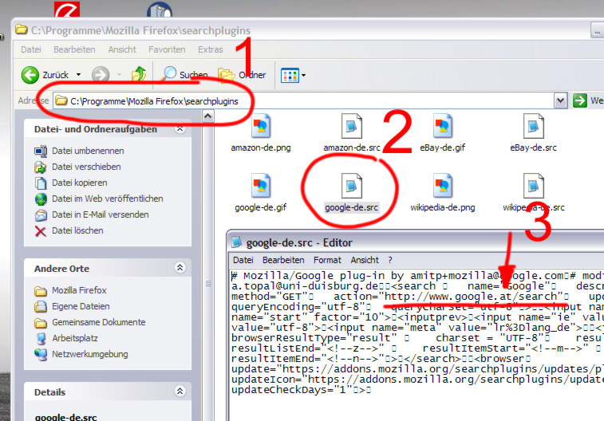
Task: Click the greyed-out forward arrow button
Action: pos(101,75)
